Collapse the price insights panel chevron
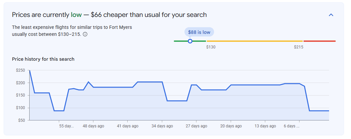 (x=331, y=15)
